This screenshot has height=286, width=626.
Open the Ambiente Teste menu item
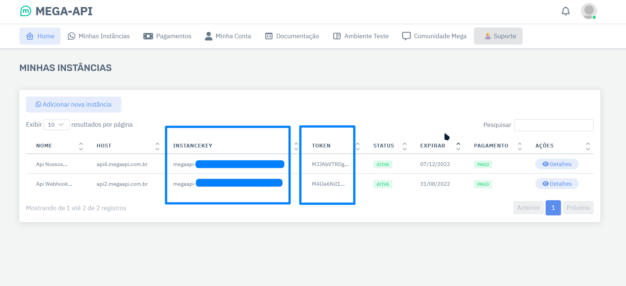[361, 36]
